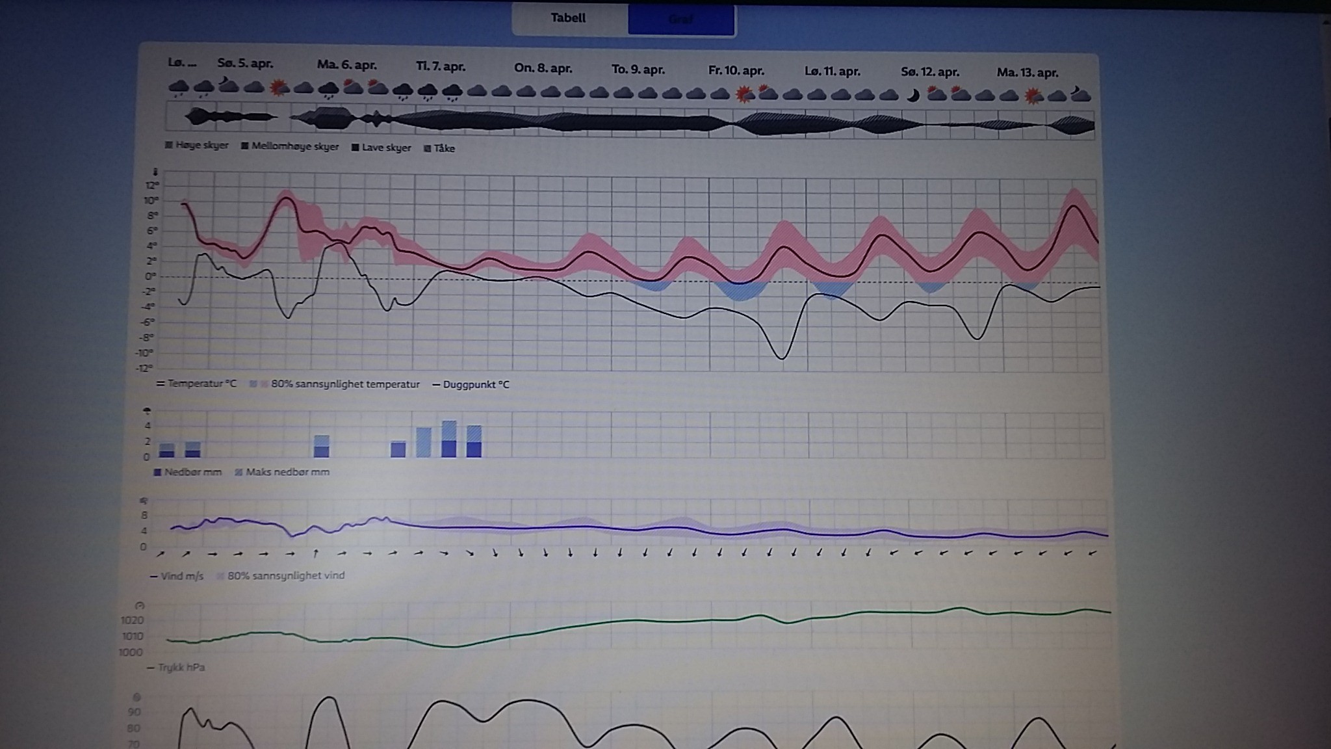Click the On. 8. apr. day heading

[x=543, y=68]
